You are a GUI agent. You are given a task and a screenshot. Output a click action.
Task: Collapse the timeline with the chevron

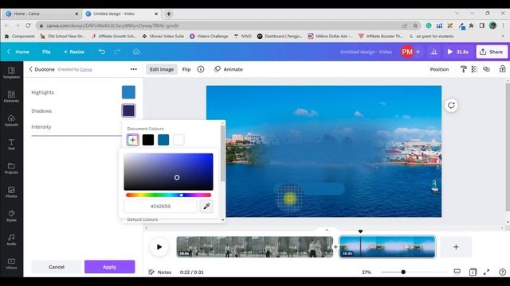pos(327,230)
